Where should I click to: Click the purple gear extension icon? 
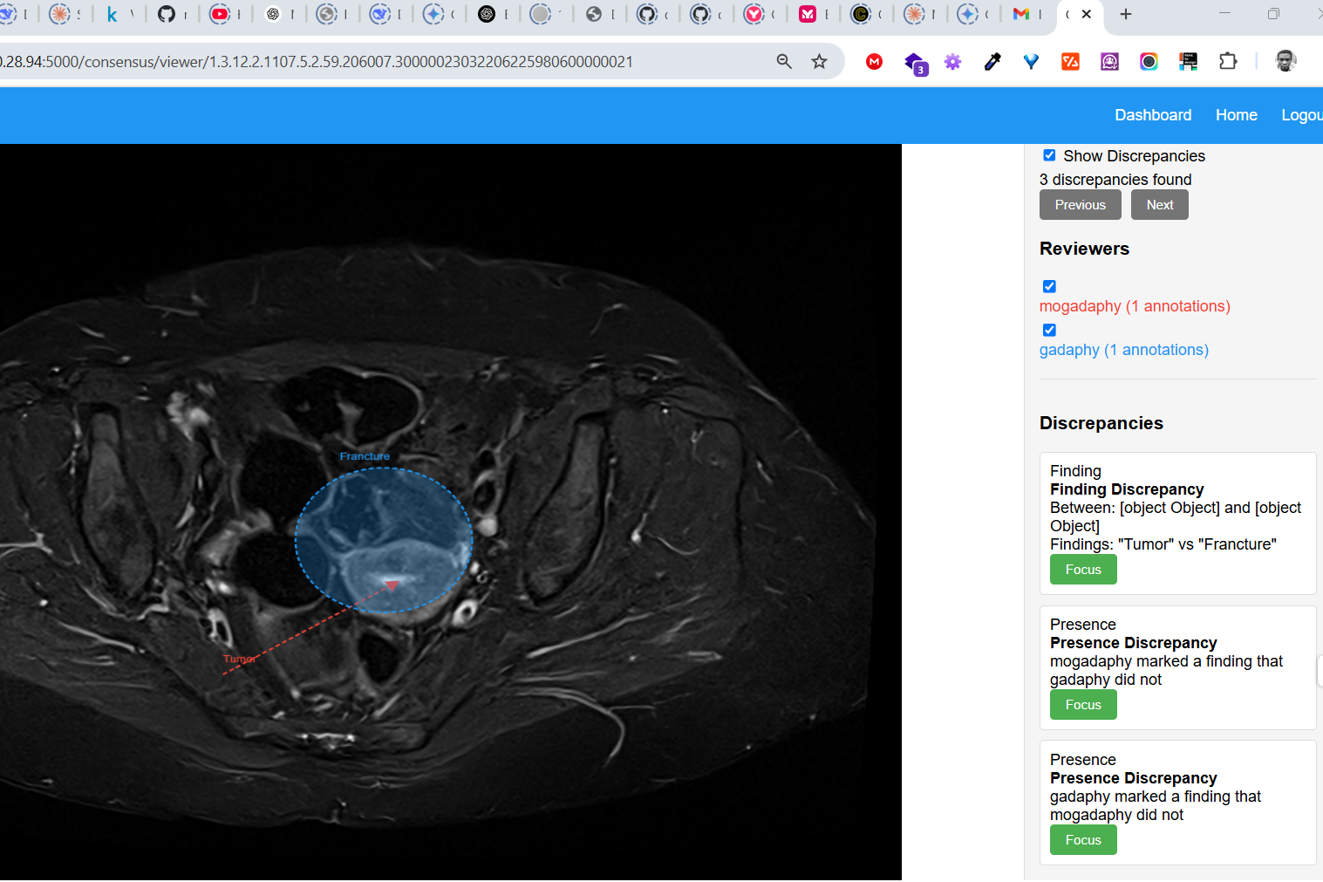tap(953, 62)
